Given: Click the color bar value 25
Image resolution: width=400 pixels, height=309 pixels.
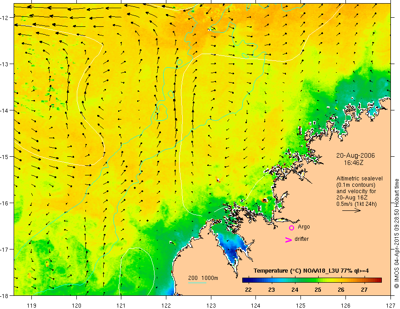Looking at the screenshot, I should [x=318, y=289].
